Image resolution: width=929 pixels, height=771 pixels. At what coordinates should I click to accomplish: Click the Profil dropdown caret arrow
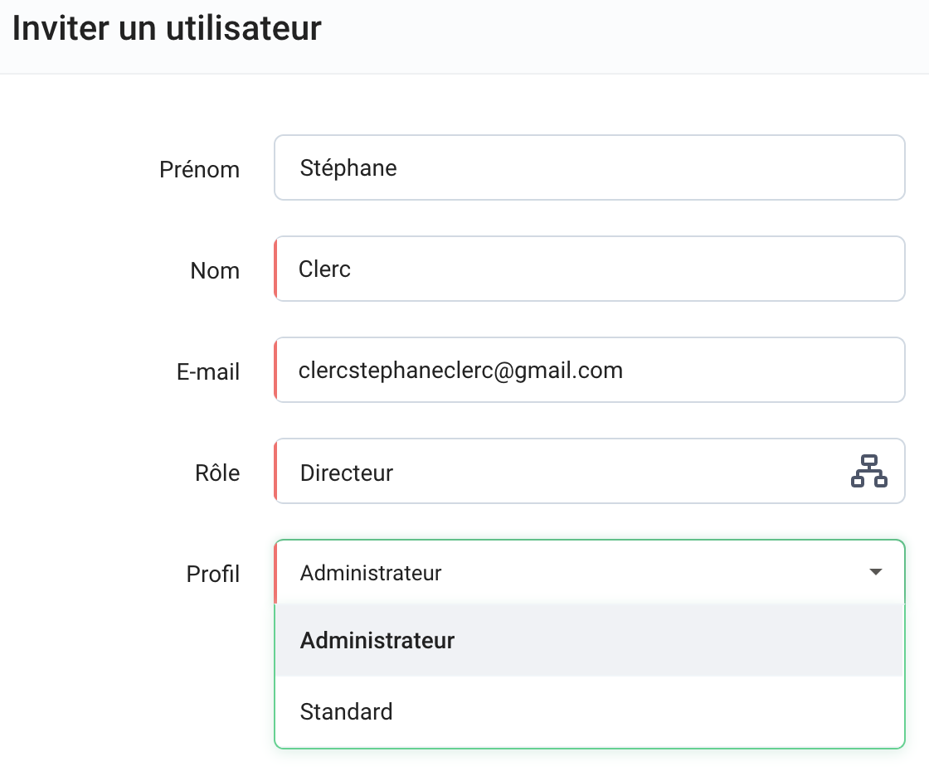tap(875, 572)
